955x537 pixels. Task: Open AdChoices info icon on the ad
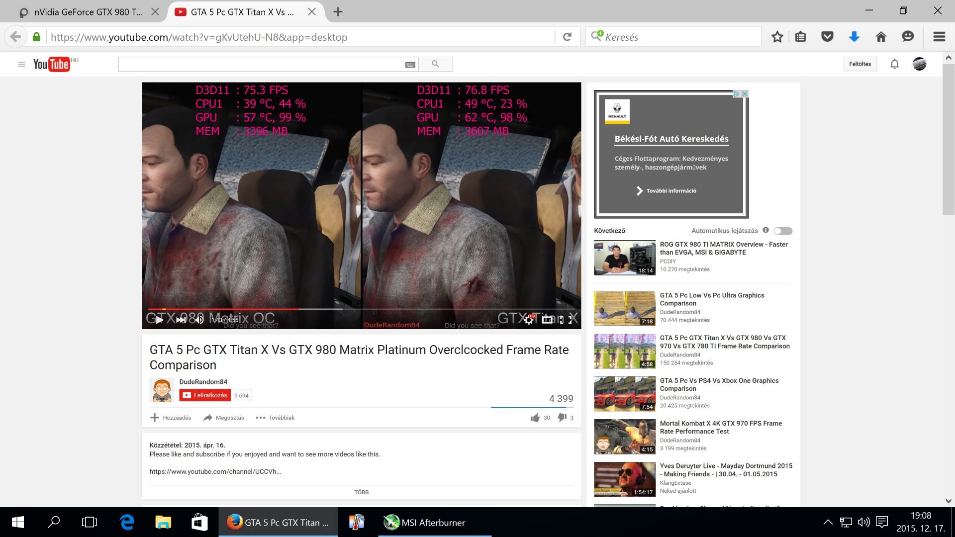(737, 93)
